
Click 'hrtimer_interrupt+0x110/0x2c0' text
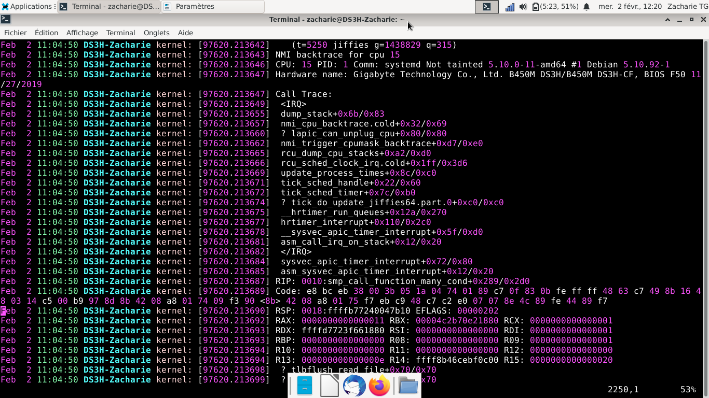pos(356,222)
